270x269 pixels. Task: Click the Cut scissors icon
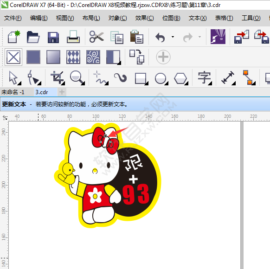click(x=96, y=37)
